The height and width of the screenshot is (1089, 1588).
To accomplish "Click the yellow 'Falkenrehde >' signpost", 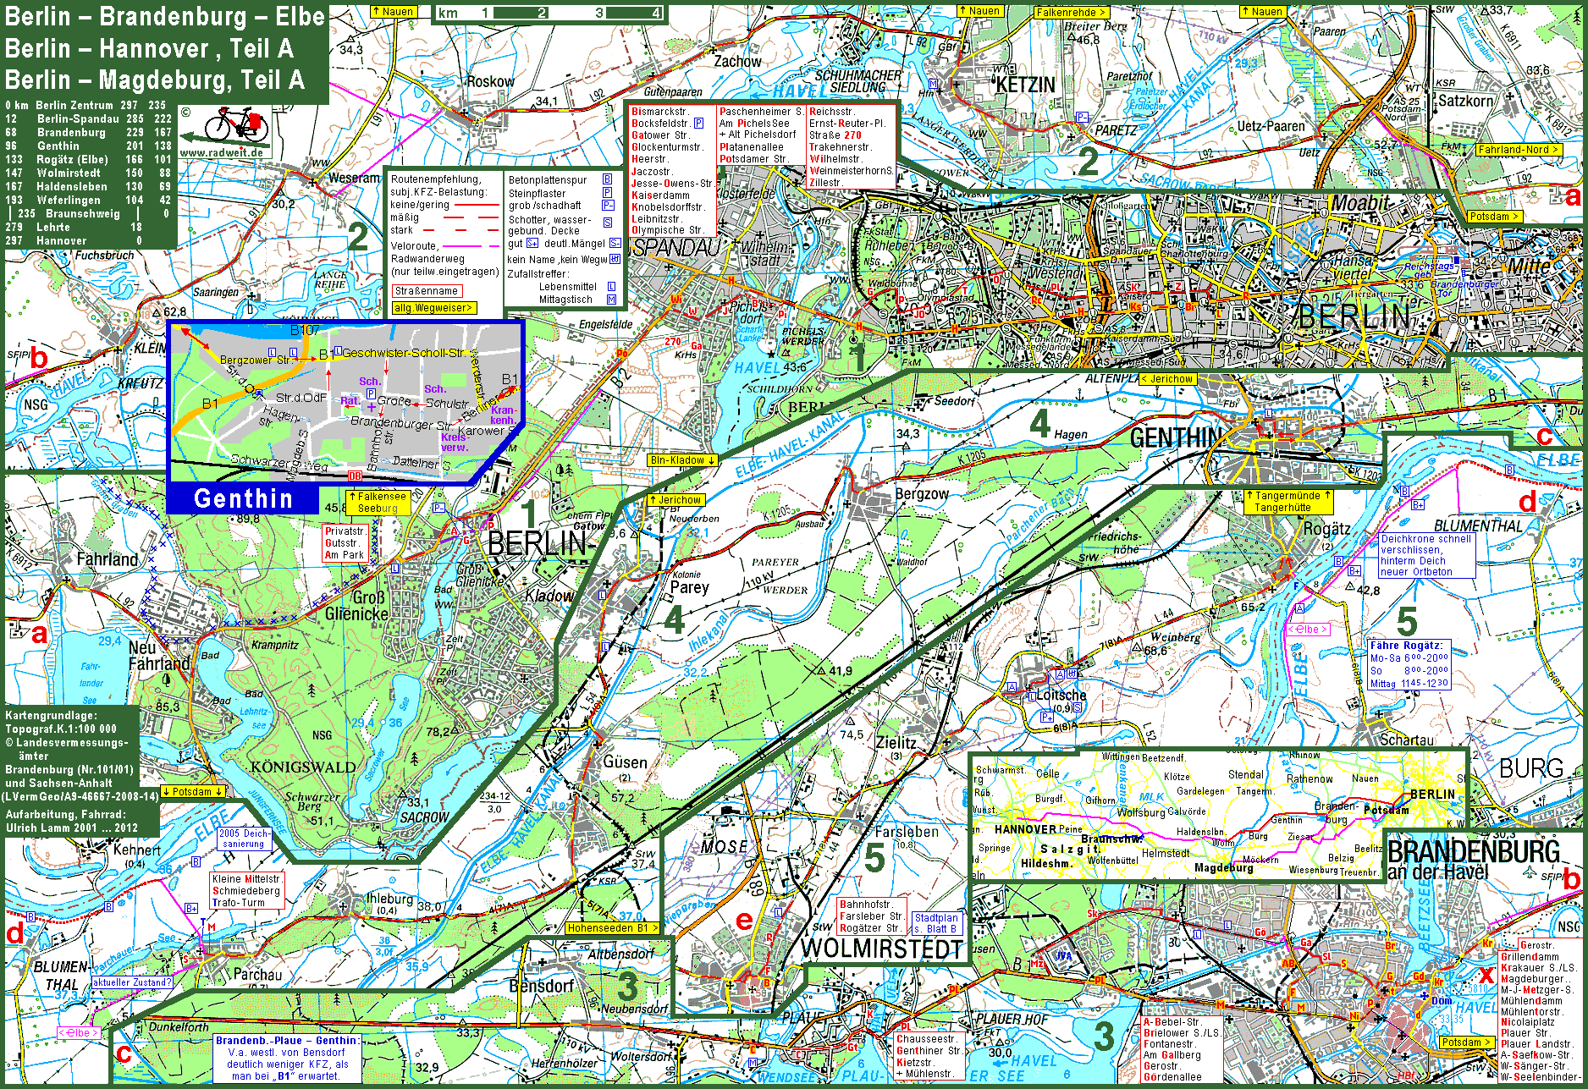I will click(1072, 13).
